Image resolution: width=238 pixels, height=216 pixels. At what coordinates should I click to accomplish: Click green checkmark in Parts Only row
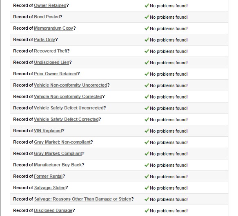pos(147,40)
